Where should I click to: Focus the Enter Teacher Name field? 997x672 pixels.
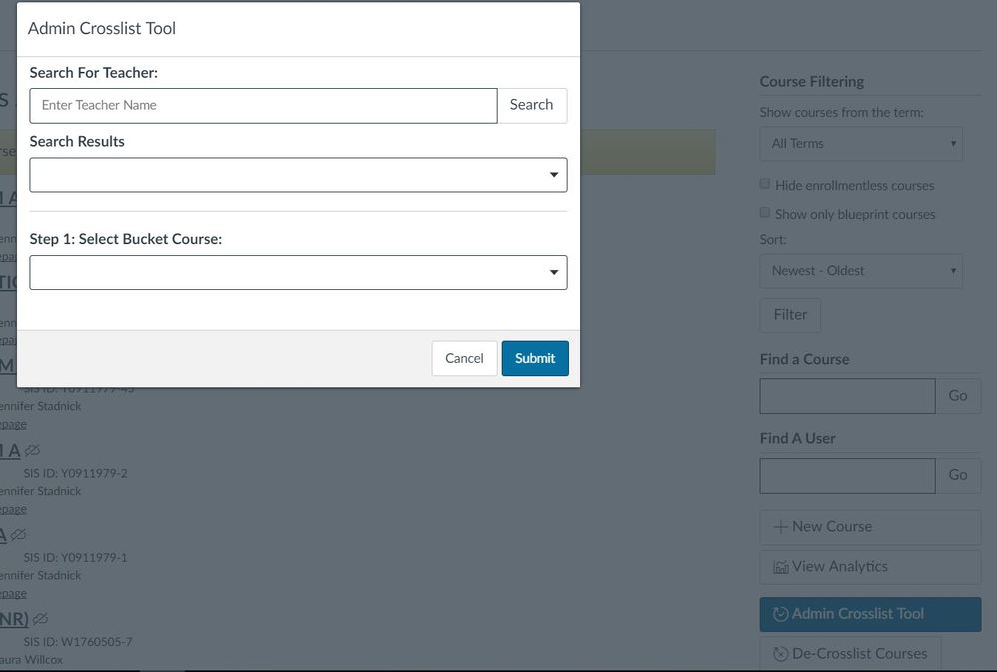point(263,106)
